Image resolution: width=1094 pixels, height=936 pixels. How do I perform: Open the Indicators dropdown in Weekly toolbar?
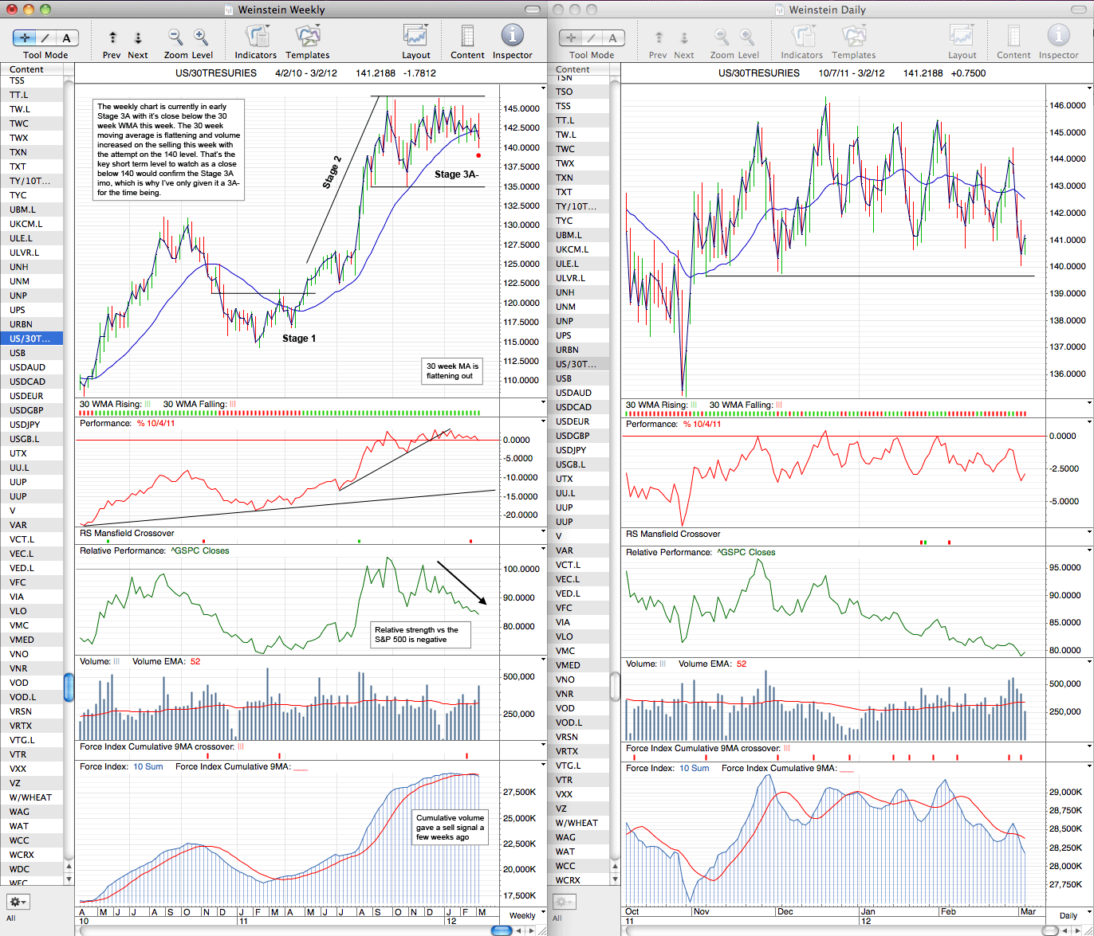[x=257, y=36]
